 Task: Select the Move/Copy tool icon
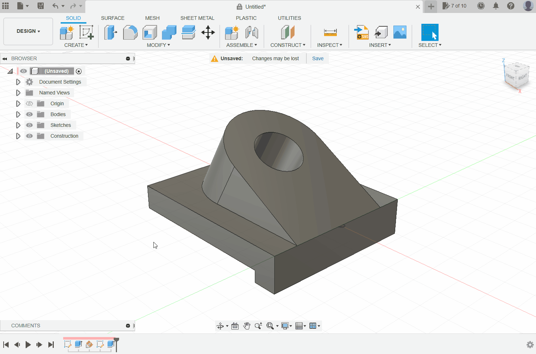click(208, 32)
